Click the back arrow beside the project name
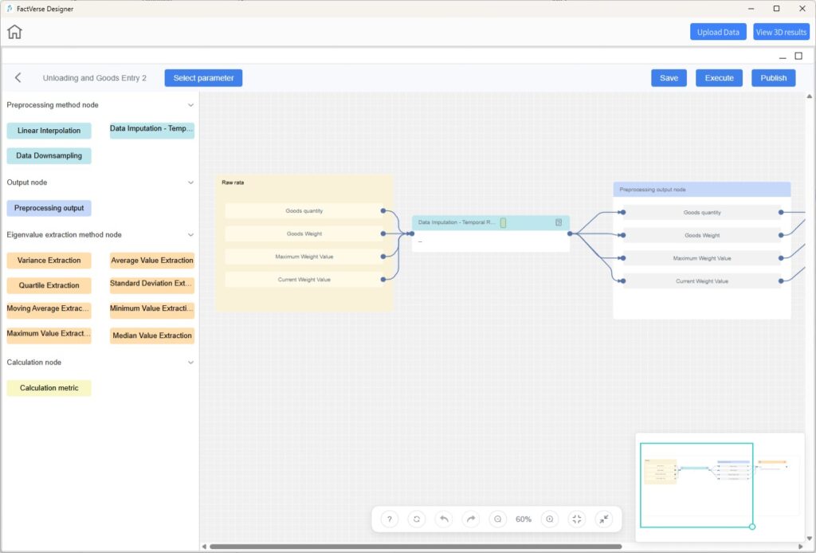 coord(18,78)
